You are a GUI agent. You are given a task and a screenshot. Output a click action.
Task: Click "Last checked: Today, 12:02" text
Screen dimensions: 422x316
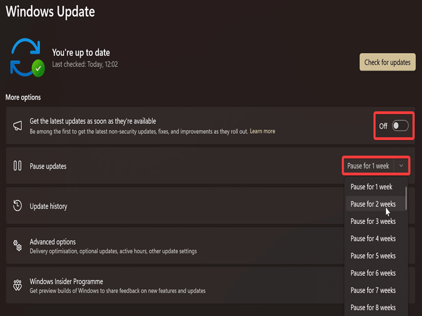pos(85,64)
